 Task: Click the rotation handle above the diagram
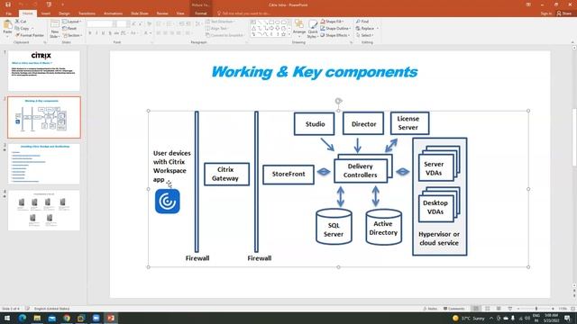[338, 101]
